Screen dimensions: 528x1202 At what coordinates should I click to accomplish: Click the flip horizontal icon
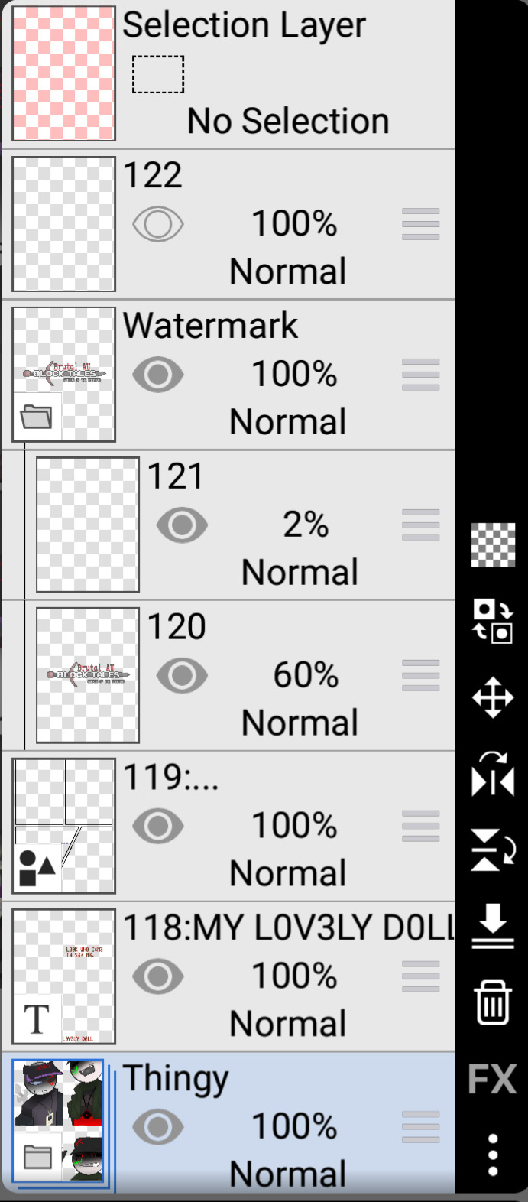point(493,774)
